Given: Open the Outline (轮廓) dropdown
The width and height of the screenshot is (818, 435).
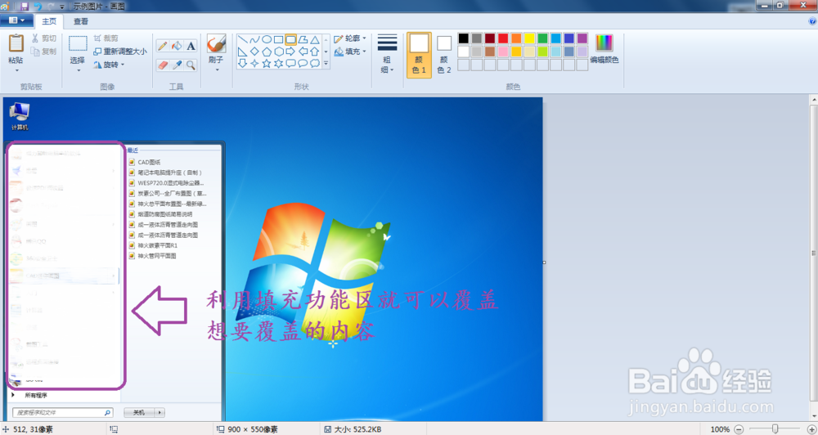Looking at the screenshot, I should [x=350, y=38].
